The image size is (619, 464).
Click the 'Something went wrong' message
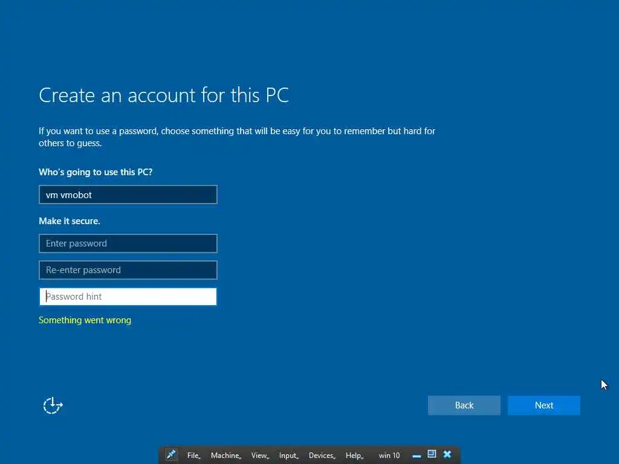coord(85,320)
